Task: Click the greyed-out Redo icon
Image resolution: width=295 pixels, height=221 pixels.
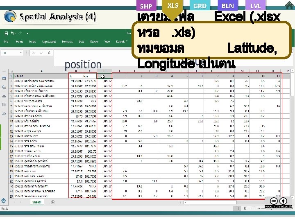Action: [x=20, y=33]
